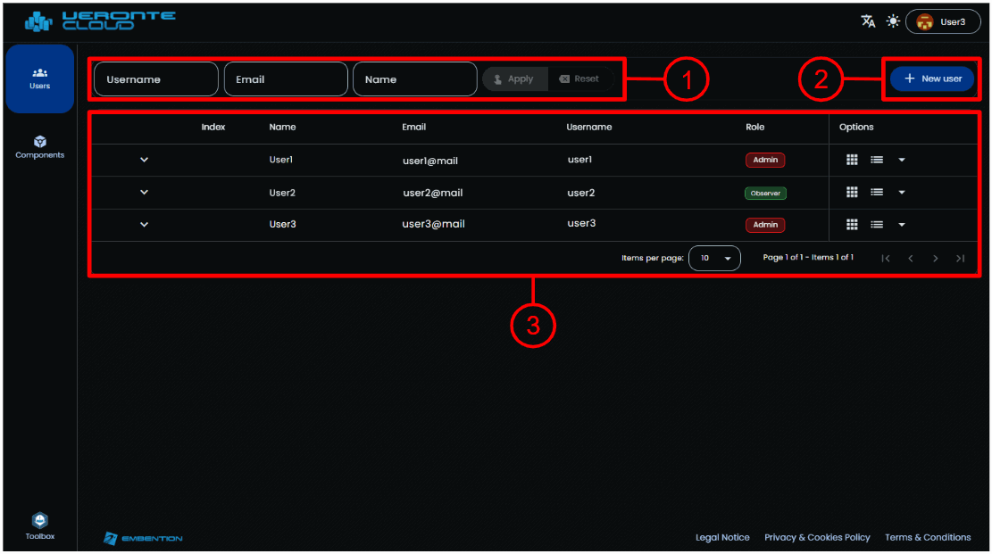Click the grid icon for User1
This screenshot has height=554, width=992.
(x=852, y=160)
